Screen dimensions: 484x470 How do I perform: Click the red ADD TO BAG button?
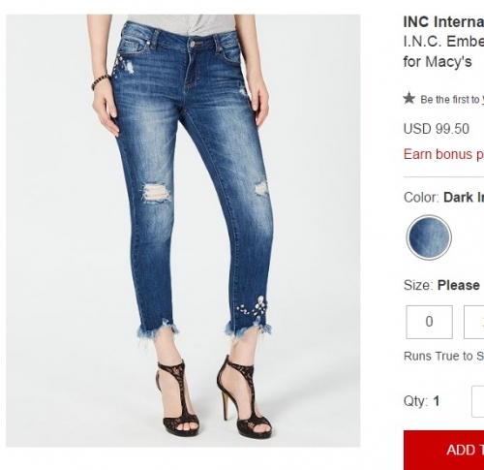(443, 450)
